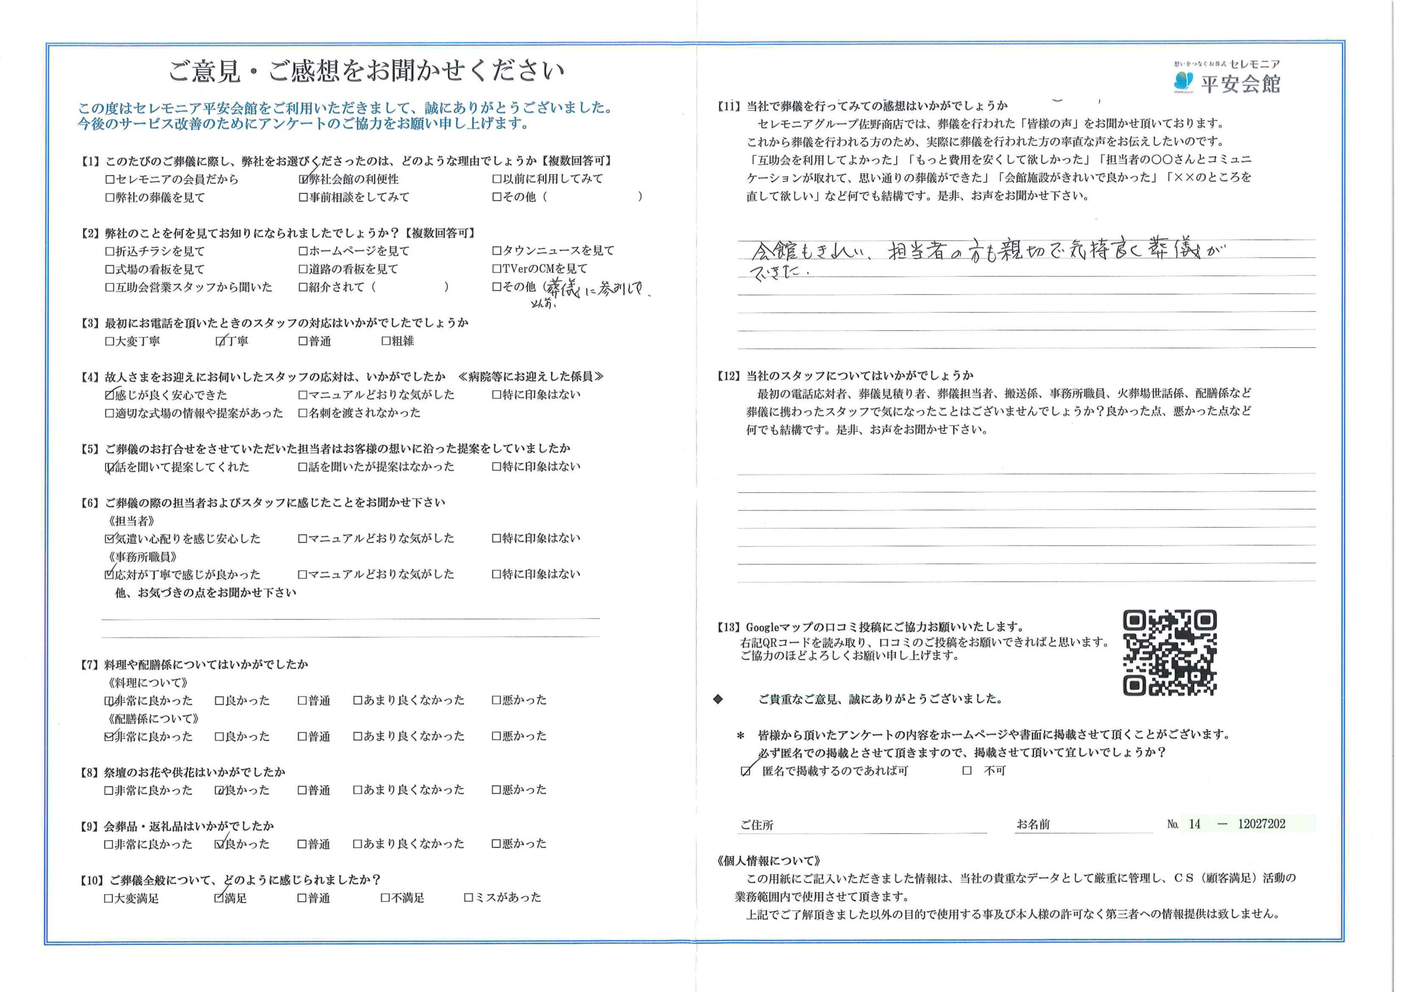Tick 悪かった under 配膳係について
Viewport: 1402px width, 992px height.
coord(497,736)
